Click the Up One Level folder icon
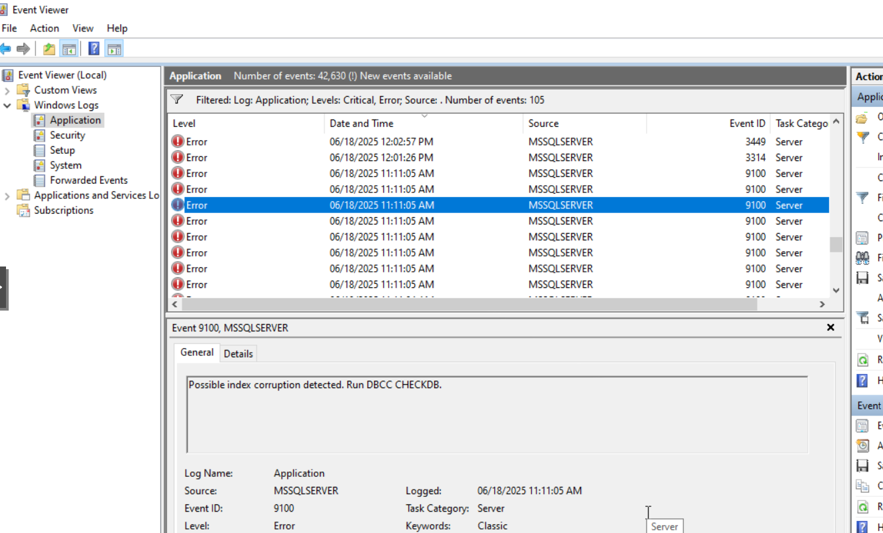Screen dimensions: 883x533 coord(49,49)
